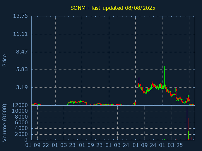
Task: Click the 01-03-24 date label
Action: (x=117, y=145)
